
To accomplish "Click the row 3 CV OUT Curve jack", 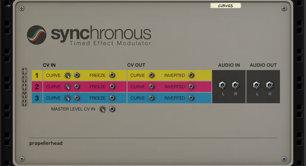I will coord(151,98).
